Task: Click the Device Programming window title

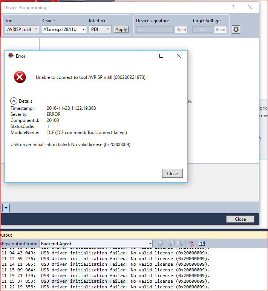Action: click(x=25, y=8)
